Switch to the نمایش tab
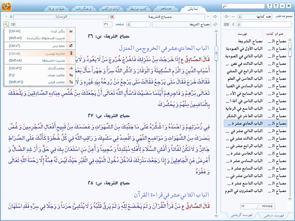Image resolution: width=295 pixels, height=221 pixels. click(193, 8)
